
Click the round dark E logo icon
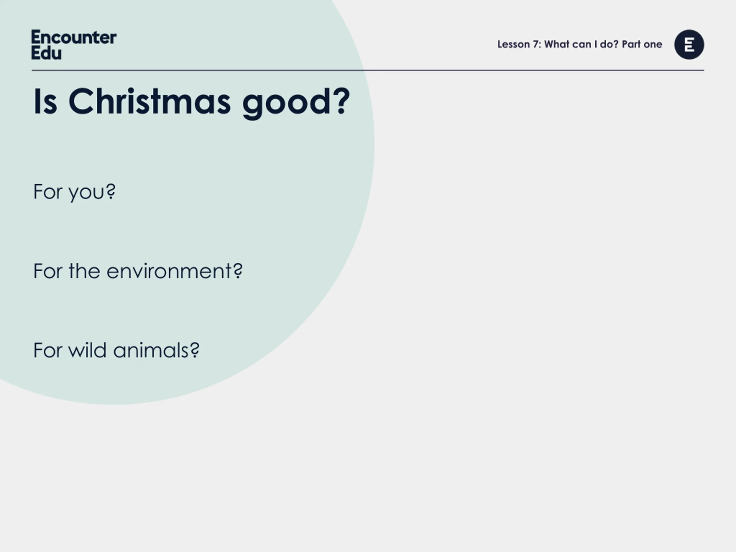click(689, 45)
